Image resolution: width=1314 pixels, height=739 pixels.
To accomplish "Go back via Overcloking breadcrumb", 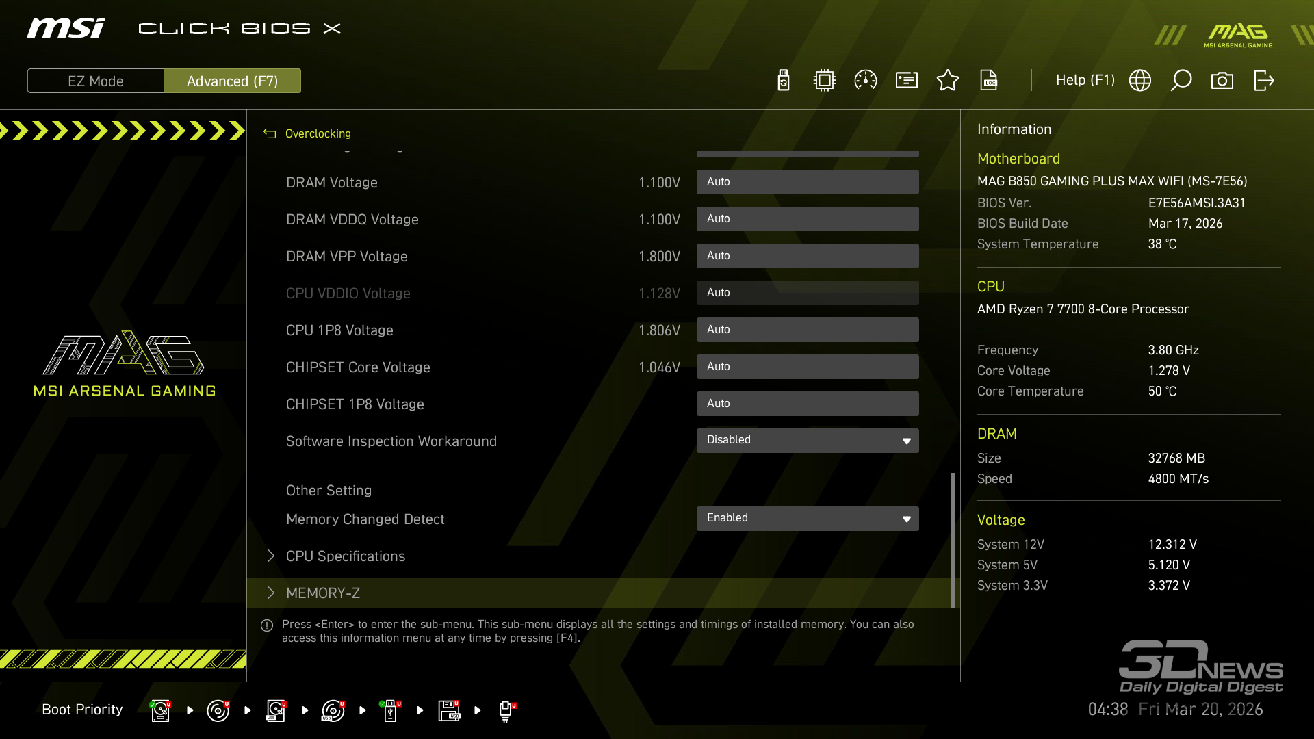I will 317,133.
